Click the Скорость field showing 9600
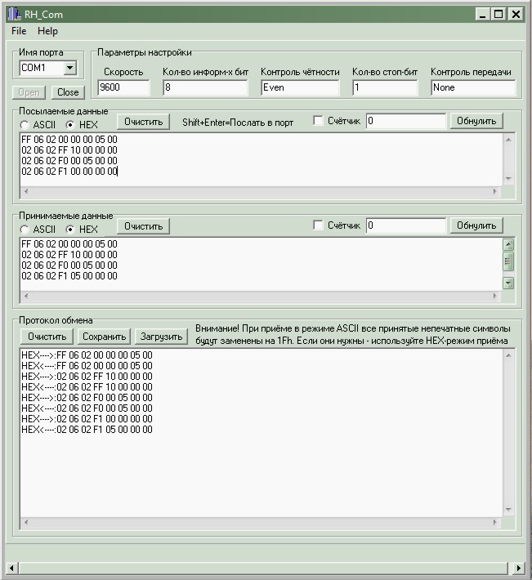This screenshot has height=580, width=532. [123, 87]
